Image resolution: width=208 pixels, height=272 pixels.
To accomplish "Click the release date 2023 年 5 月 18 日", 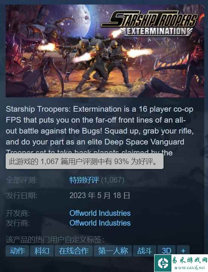I will [x=99, y=195].
